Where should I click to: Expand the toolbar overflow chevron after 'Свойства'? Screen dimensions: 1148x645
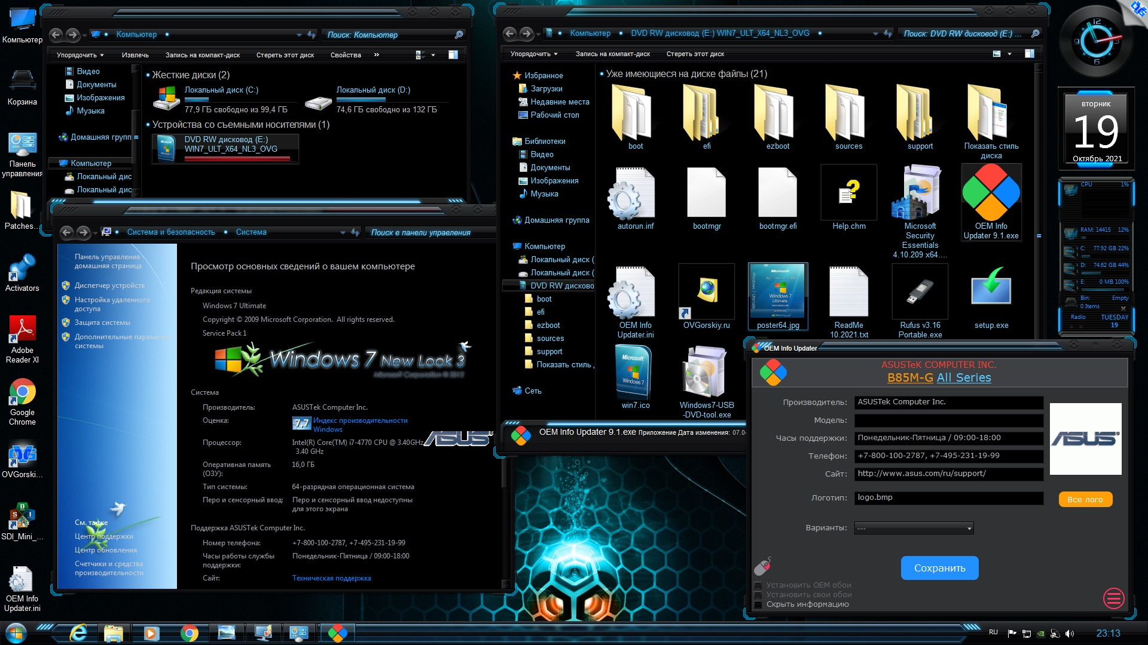point(376,55)
